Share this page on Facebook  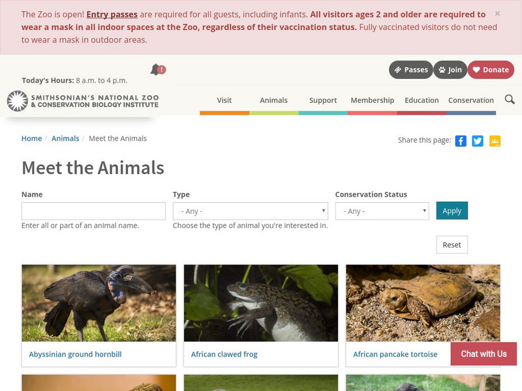pos(461,141)
